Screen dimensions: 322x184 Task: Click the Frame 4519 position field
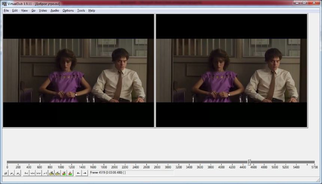click(132, 173)
